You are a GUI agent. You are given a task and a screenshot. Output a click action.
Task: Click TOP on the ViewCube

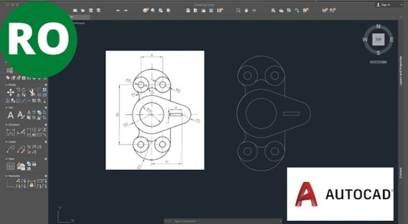pos(378,39)
